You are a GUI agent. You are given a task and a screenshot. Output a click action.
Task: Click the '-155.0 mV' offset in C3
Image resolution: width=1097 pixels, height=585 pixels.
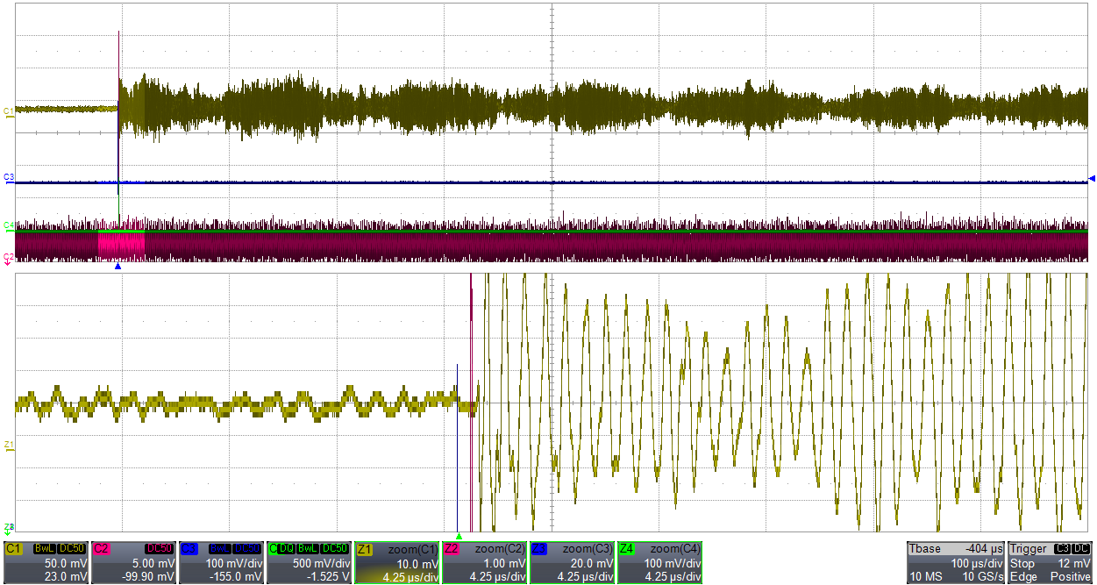(x=237, y=576)
